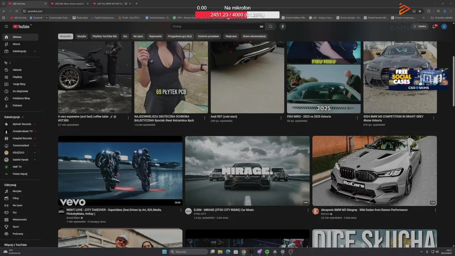Viewport: 455px width, 256px height.
Task: Go to Shorts in sidebar
Action: [20, 44]
